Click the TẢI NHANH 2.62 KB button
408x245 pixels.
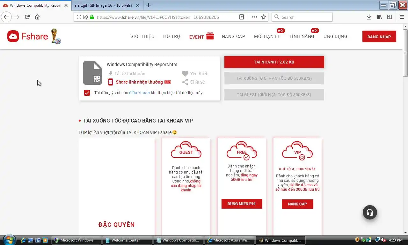[274, 62]
